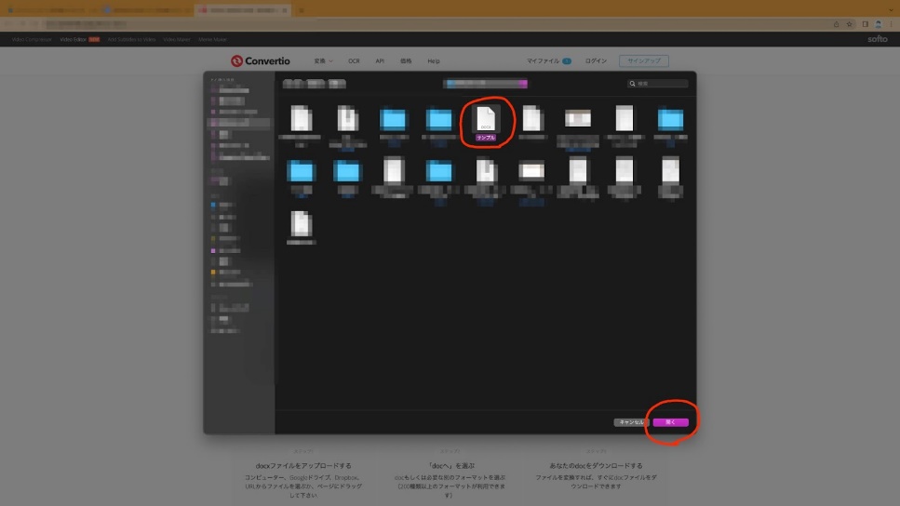
Task: Click the browser address bar
Action: (x=437, y=24)
